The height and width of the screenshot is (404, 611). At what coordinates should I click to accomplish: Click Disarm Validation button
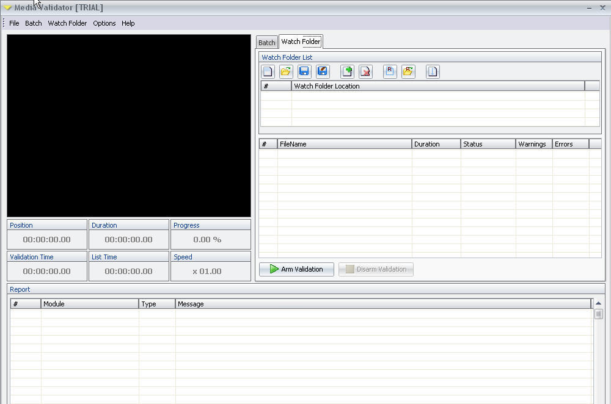tap(376, 269)
